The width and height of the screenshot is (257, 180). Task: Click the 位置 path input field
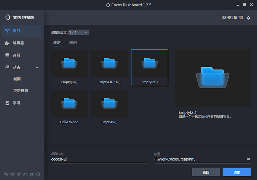(x=200, y=159)
